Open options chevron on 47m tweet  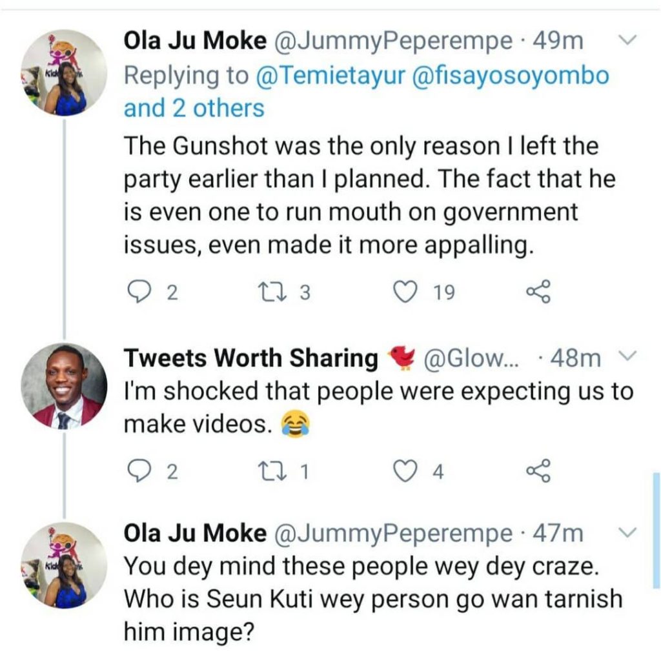625,533
